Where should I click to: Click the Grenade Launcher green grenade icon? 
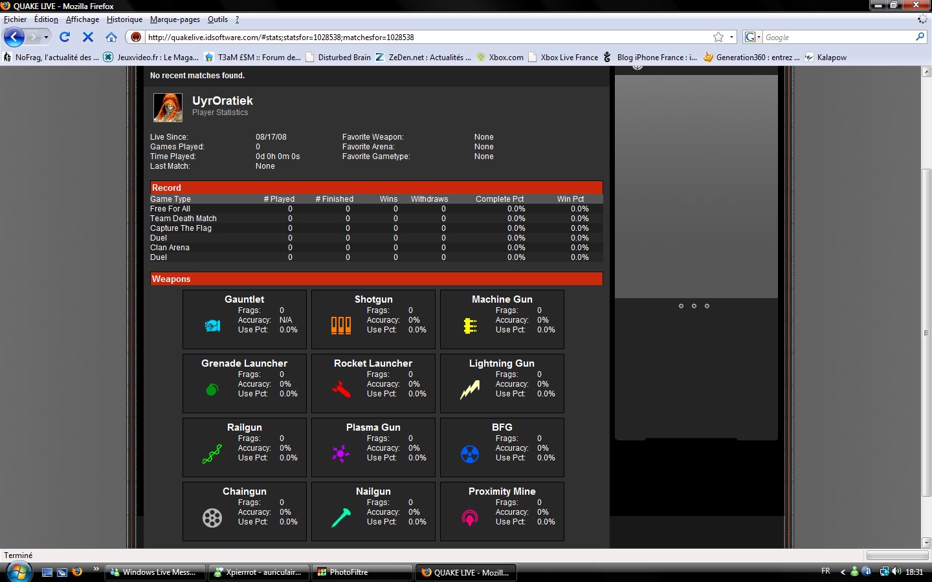coord(212,389)
